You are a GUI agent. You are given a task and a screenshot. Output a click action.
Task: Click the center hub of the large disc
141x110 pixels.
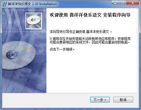click(12, 55)
